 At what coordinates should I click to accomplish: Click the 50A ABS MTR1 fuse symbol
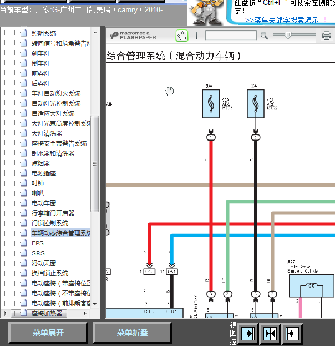211,103
